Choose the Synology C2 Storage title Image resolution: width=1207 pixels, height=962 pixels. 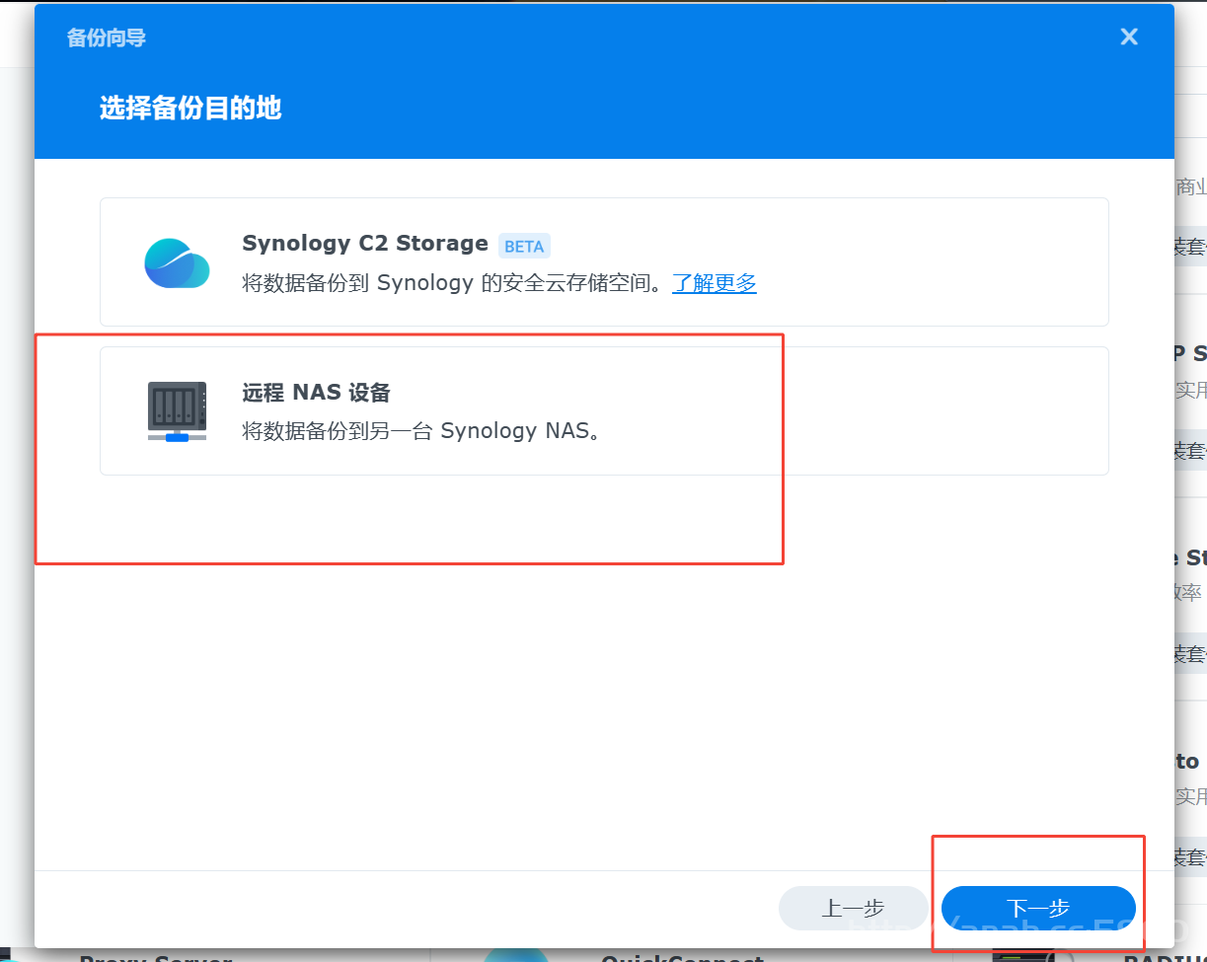[x=365, y=244]
